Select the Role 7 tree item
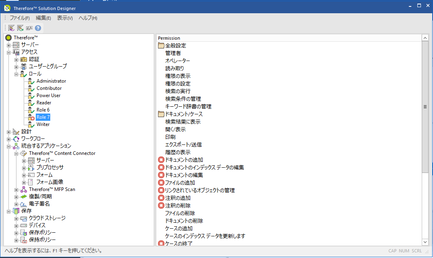433x258 pixels. coord(43,117)
